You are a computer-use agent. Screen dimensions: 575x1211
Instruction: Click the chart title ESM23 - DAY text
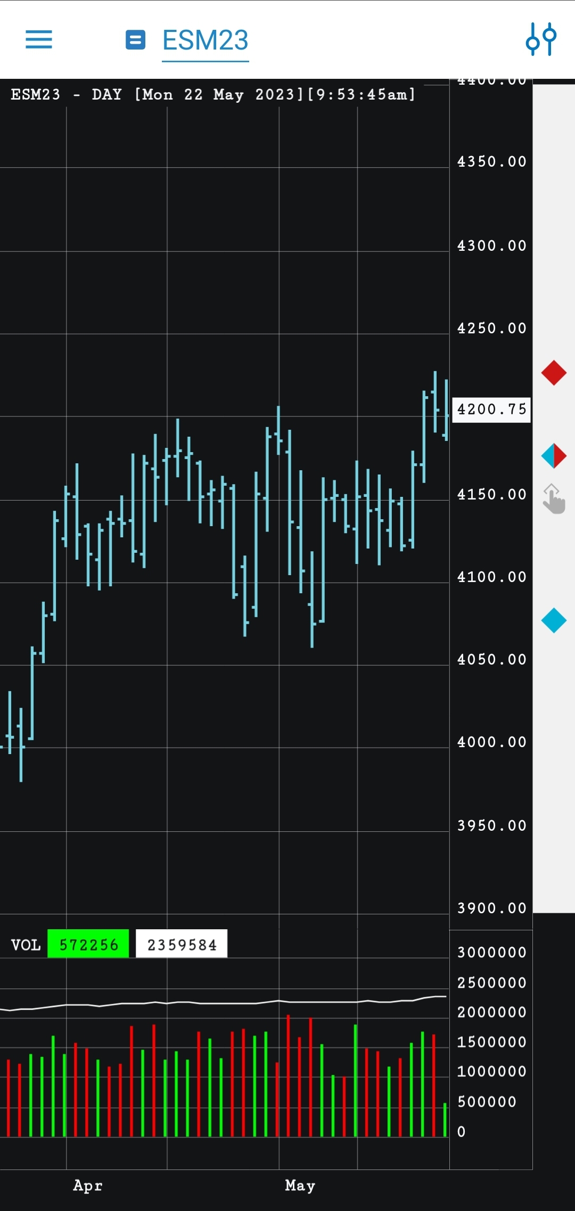[x=67, y=95]
